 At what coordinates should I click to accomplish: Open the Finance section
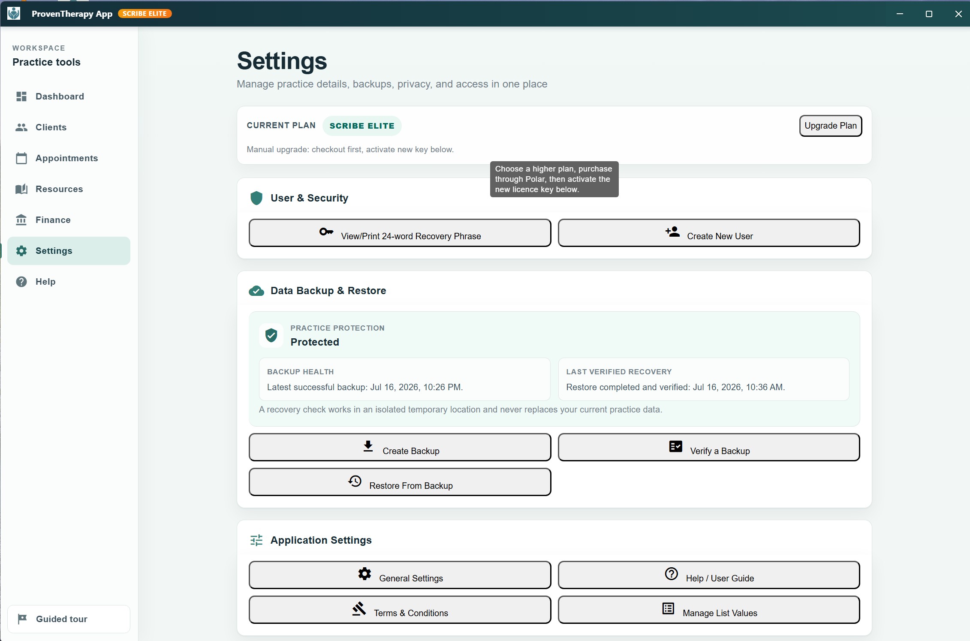[x=69, y=220]
